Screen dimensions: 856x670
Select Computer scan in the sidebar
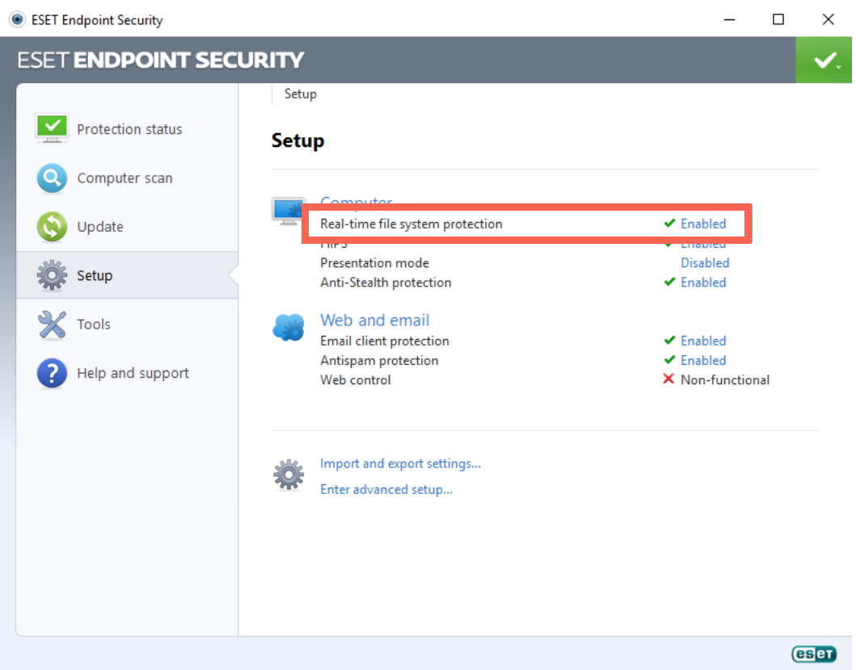[127, 178]
